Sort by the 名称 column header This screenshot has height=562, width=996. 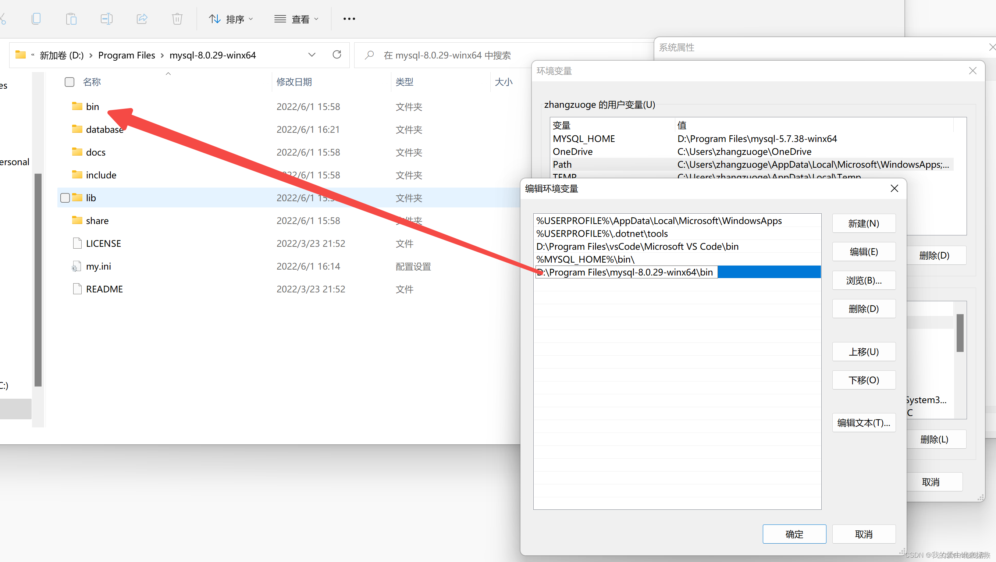pos(92,82)
